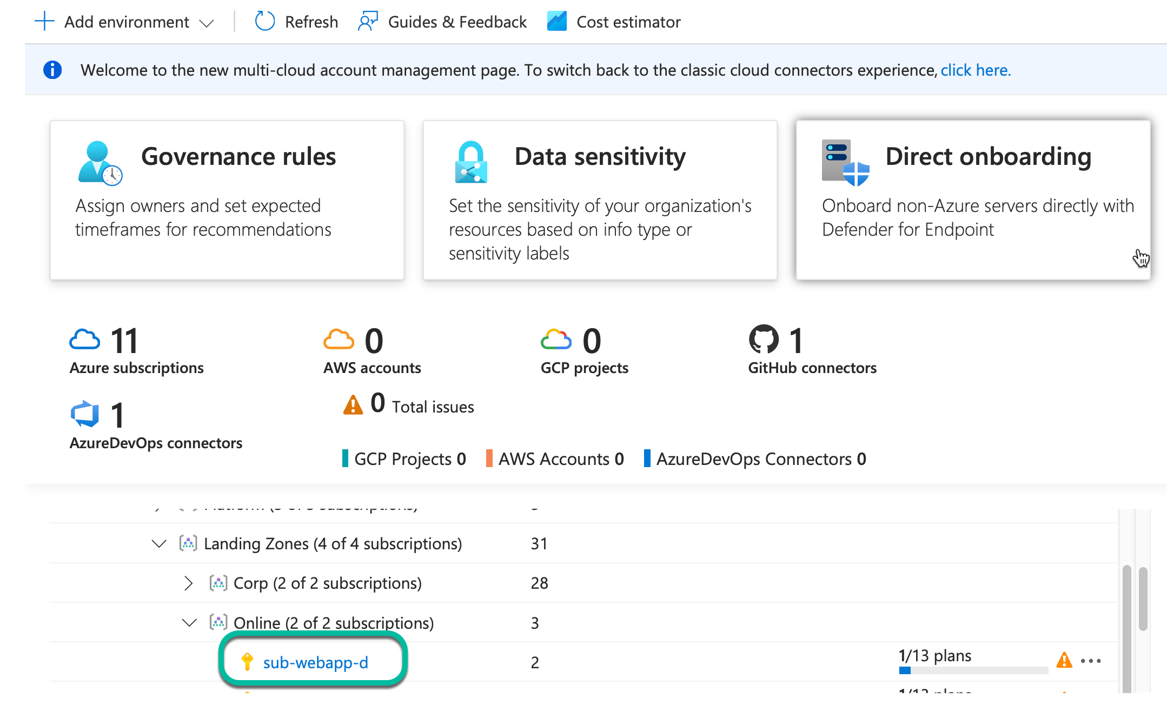Click the Direct onboarding server shield icon

(845, 163)
